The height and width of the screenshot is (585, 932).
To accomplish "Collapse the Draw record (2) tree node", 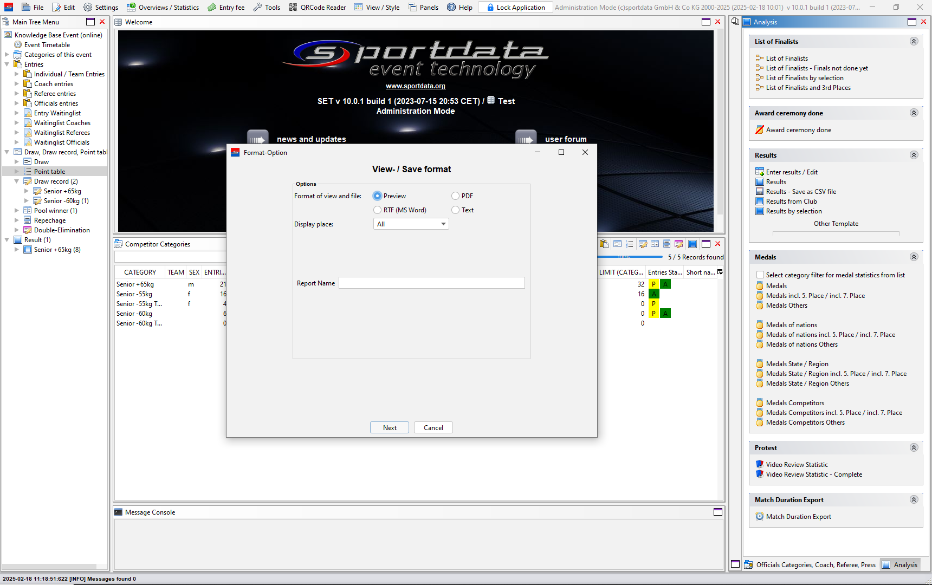I will pyautogui.click(x=17, y=181).
